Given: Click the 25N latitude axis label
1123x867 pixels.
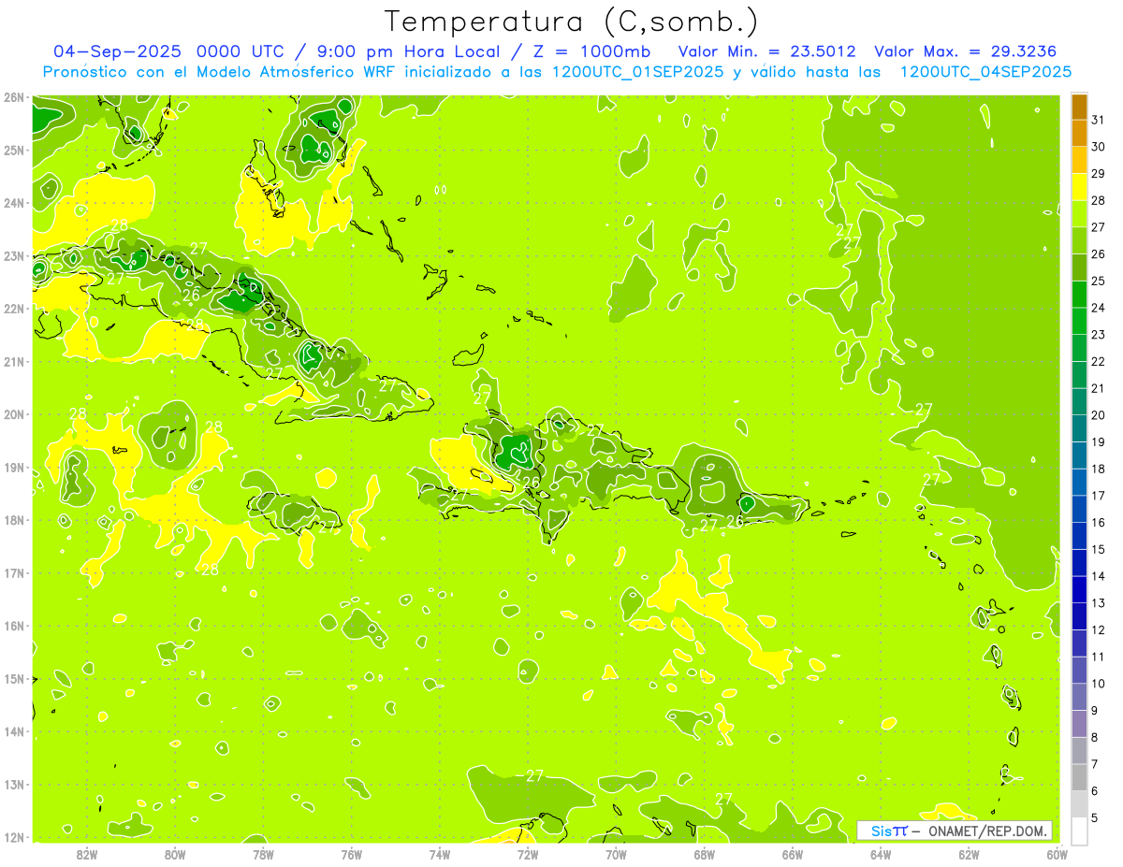Looking at the screenshot, I should (14, 151).
